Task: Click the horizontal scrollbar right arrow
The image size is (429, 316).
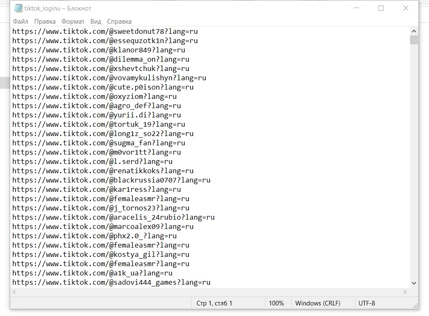Action: pos(405,292)
